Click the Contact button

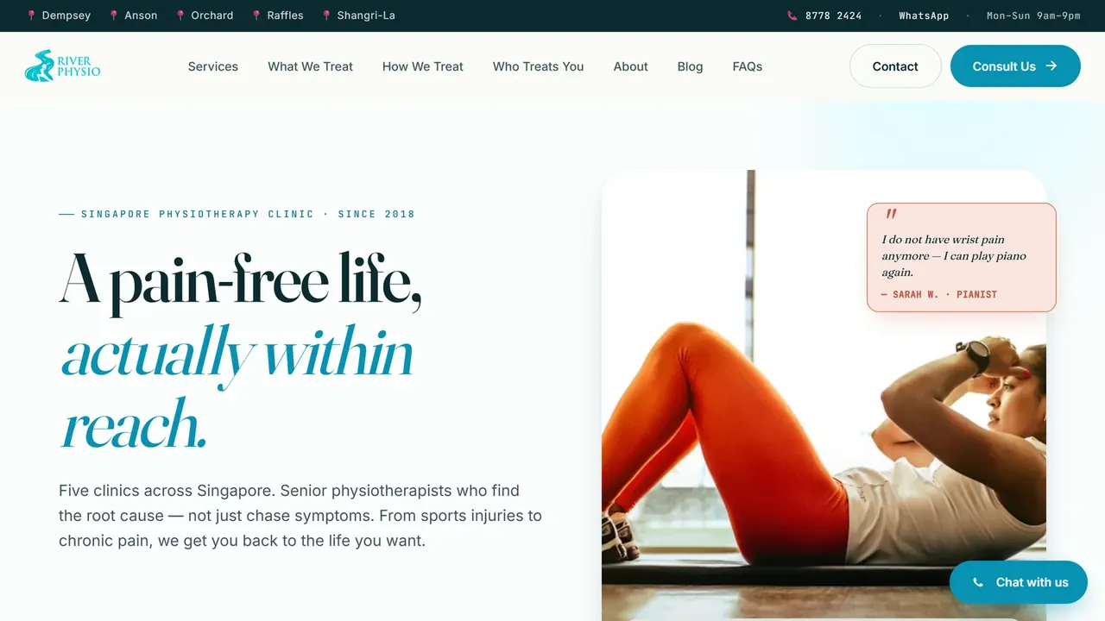tap(895, 66)
